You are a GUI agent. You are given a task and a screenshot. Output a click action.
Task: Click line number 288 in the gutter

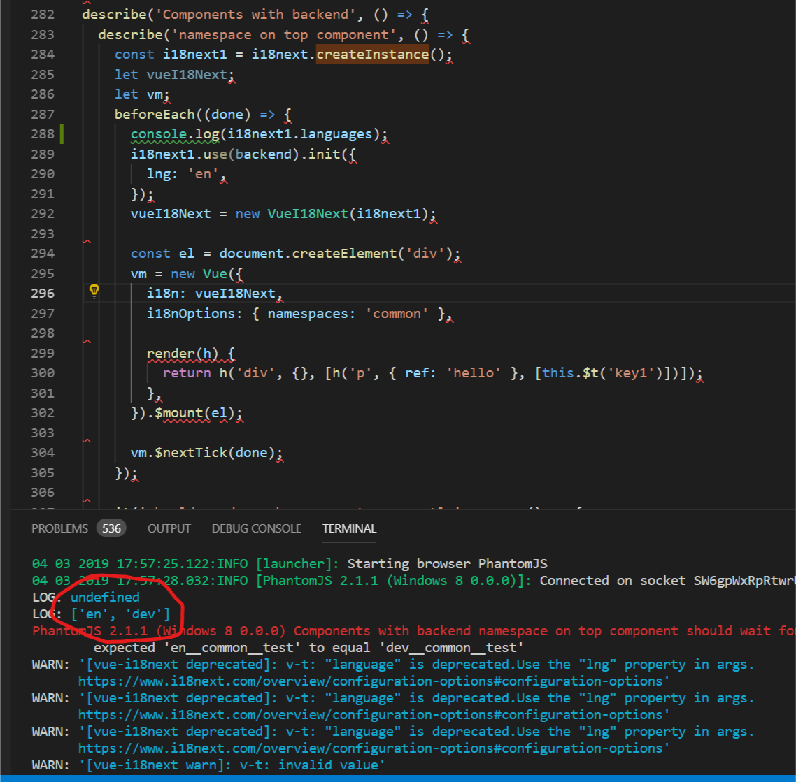[43, 134]
